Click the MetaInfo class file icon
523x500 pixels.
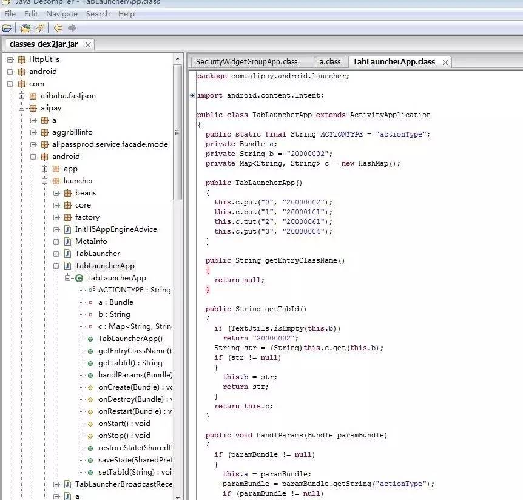[68, 242]
